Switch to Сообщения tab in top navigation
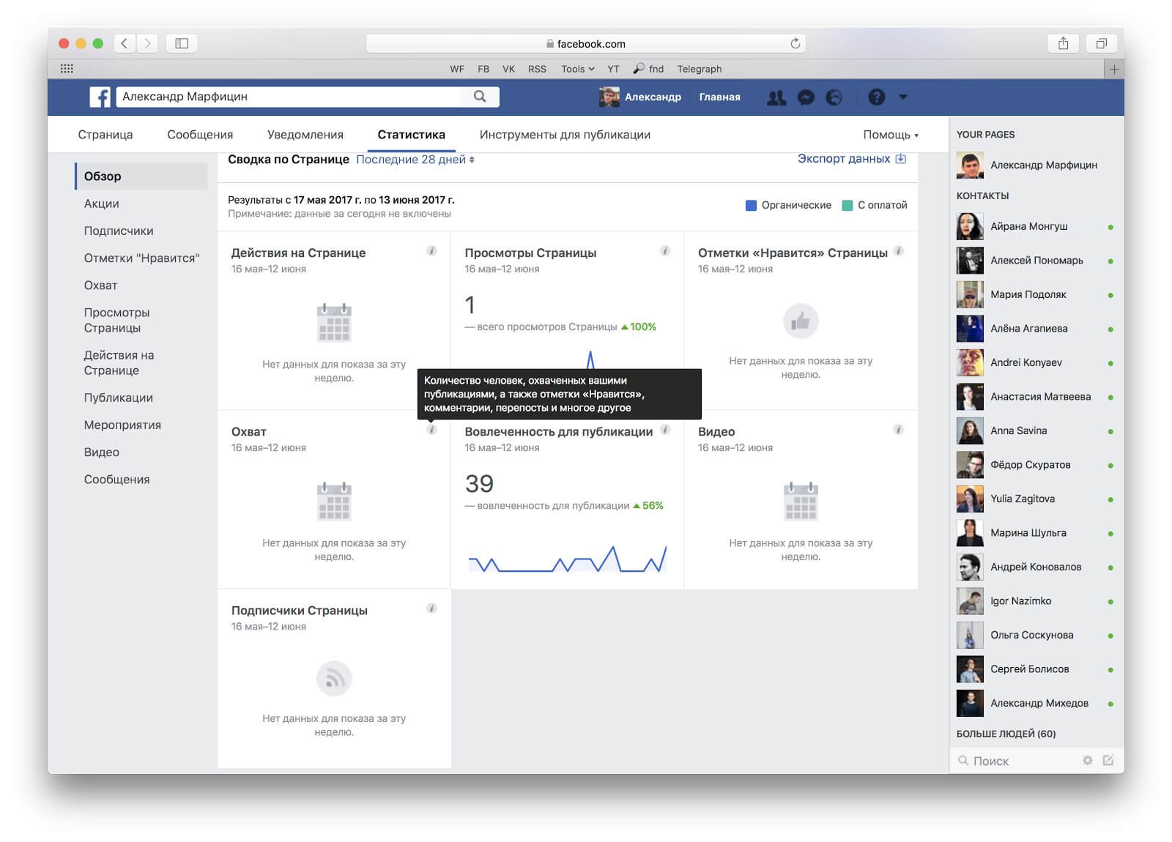Screen dimensions: 1172x842 pos(200,135)
